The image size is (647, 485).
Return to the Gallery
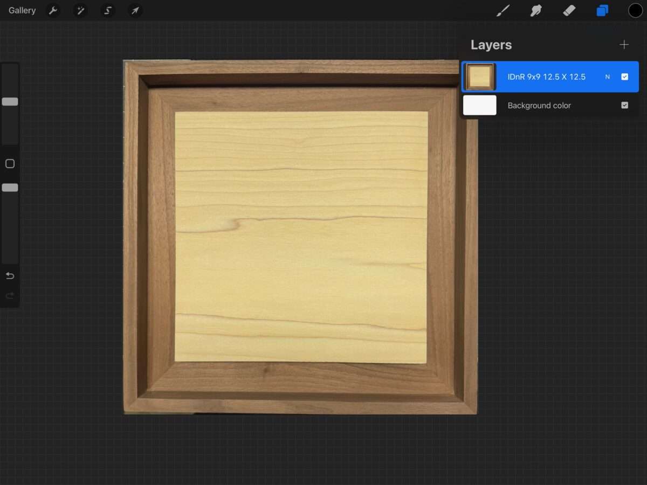click(22, 10)
